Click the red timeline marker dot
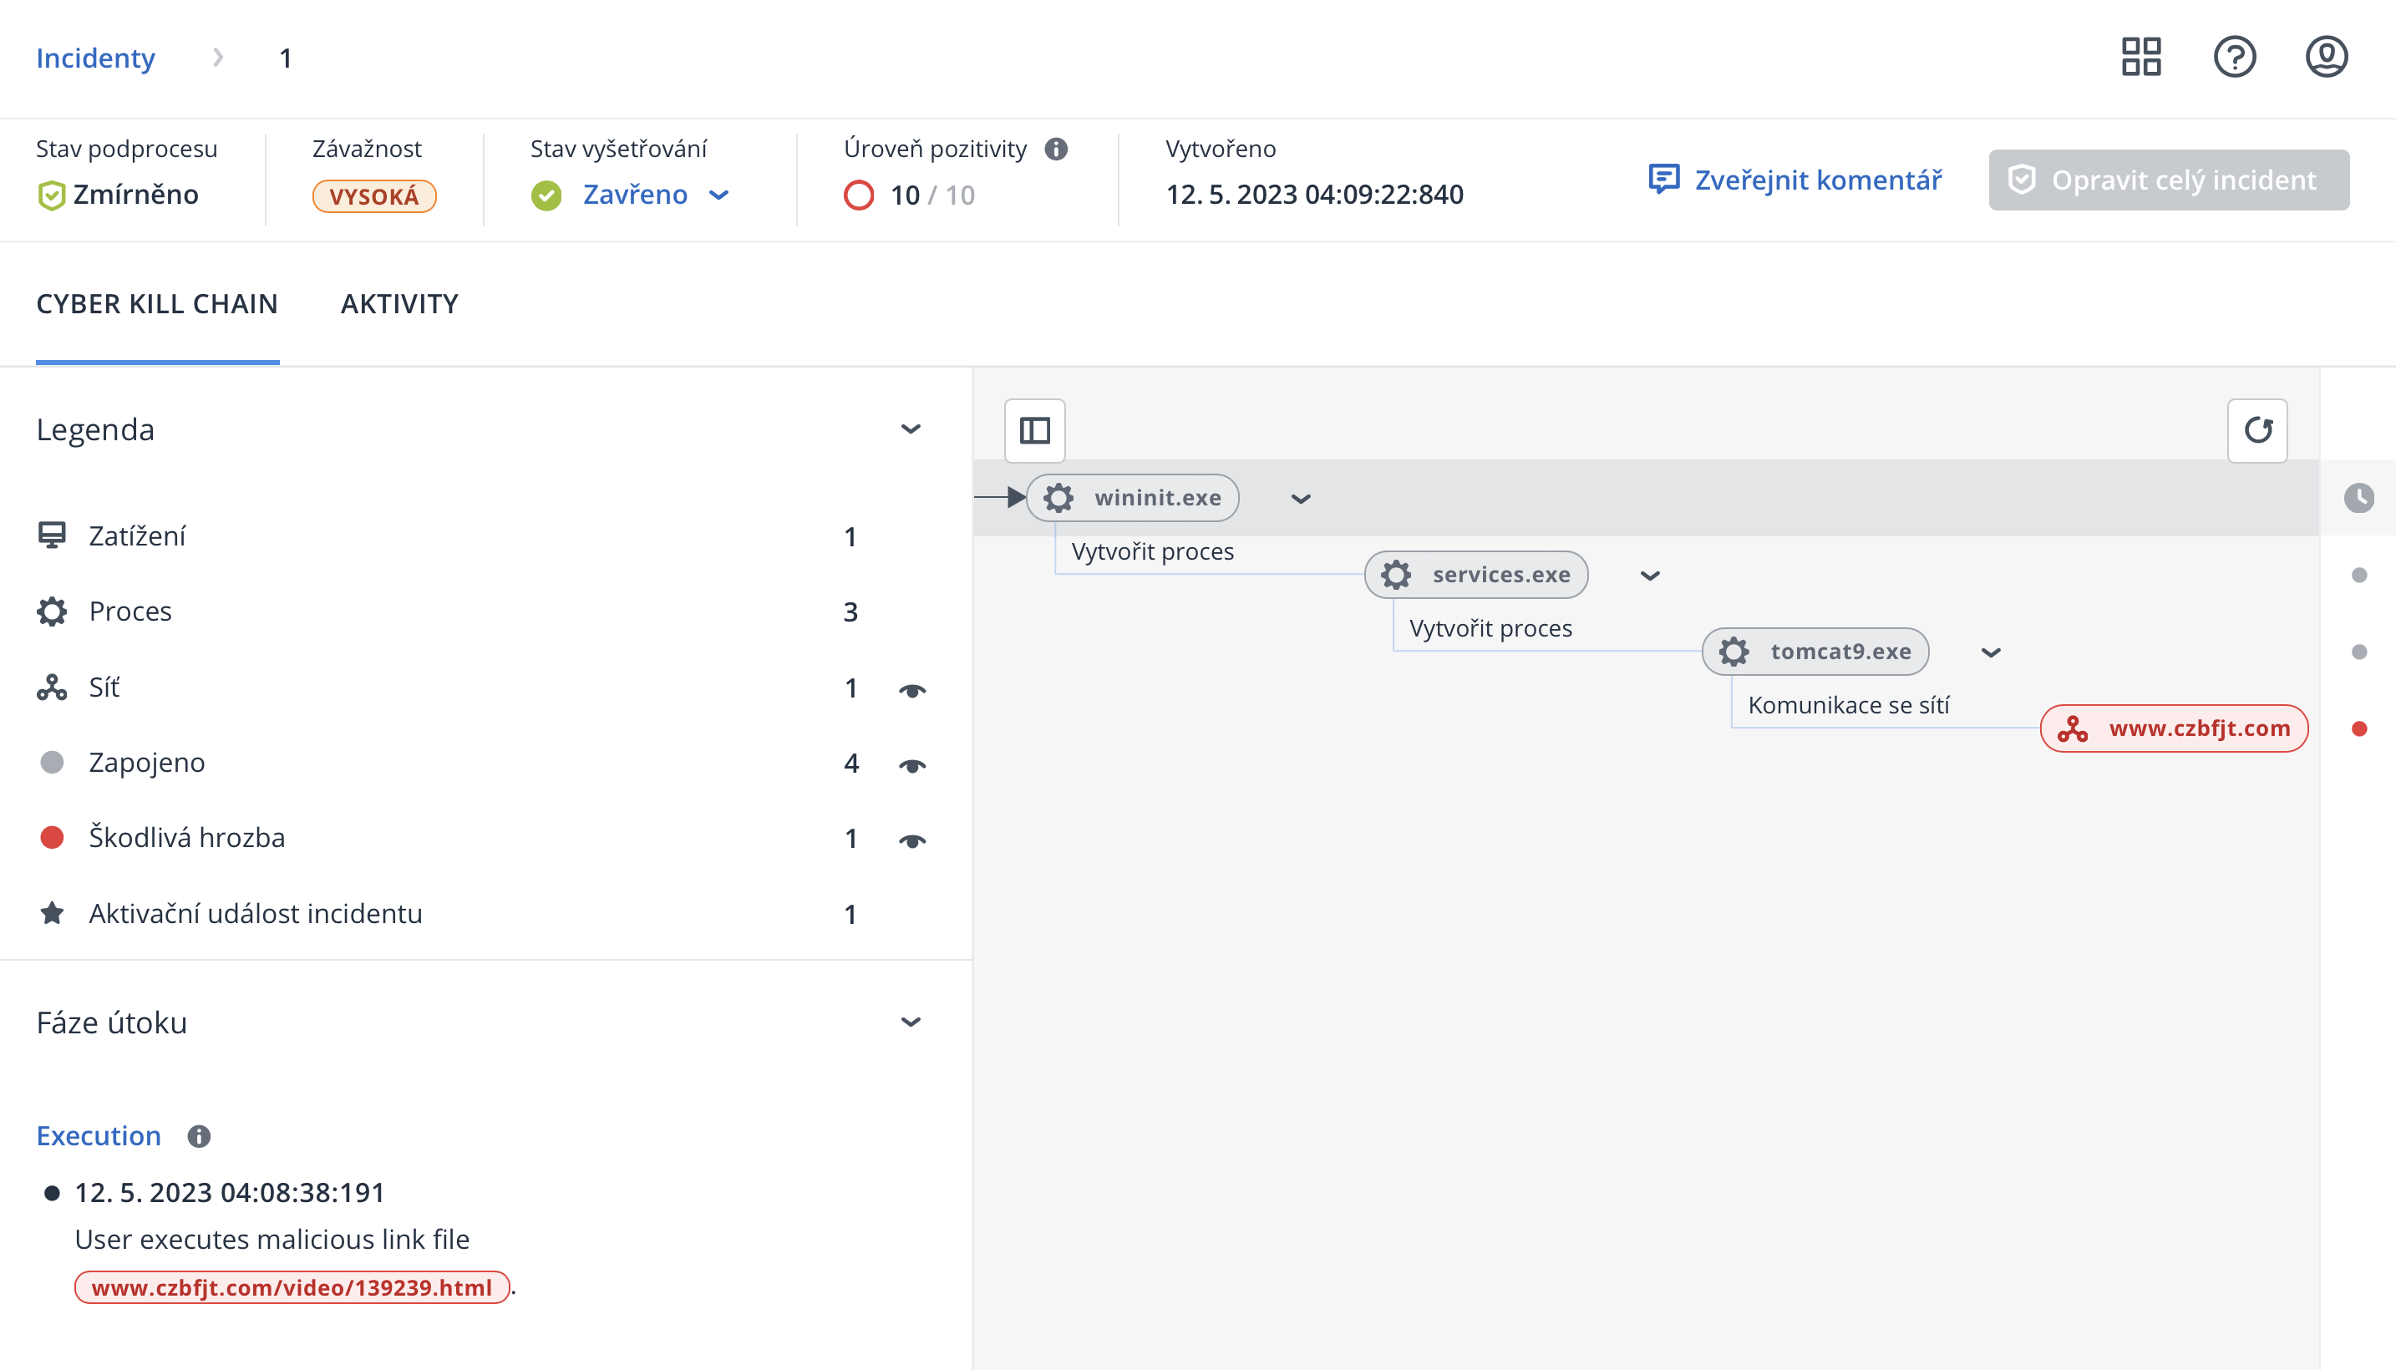Screen dimensions: 2396x1370 tap(2358, 728)
